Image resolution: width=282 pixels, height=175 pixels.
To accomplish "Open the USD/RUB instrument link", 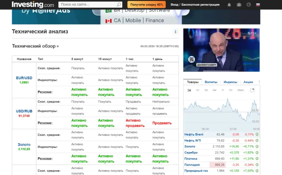I will pos(24,111).
